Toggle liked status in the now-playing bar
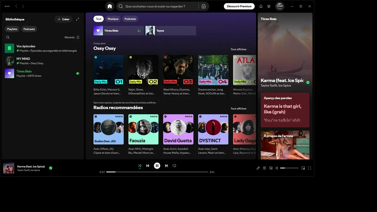This screenshot has height=212, width=377. [51, 168]
